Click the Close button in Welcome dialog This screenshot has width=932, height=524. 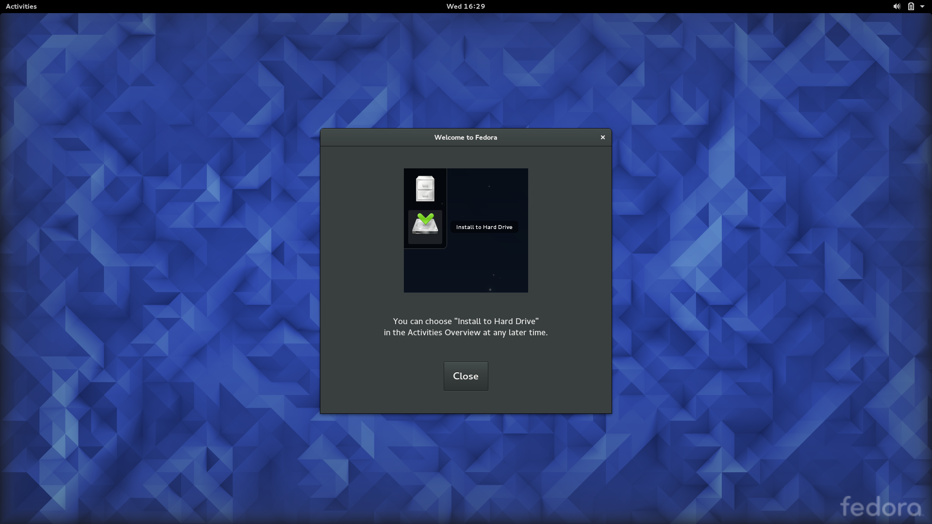(x=466, y=376)
